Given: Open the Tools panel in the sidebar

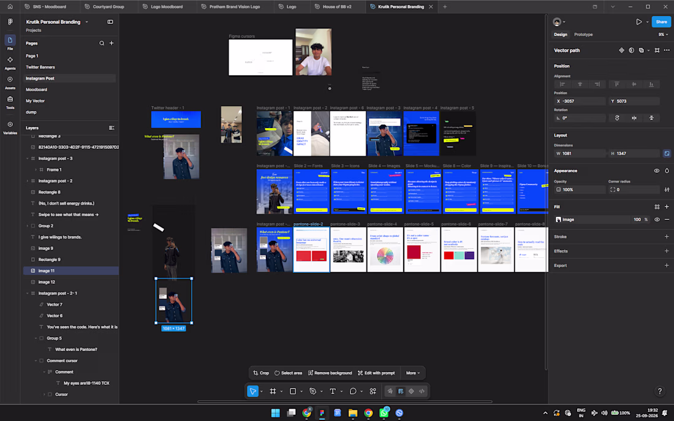Looking at the screenshot, I should tap(10, 102).
